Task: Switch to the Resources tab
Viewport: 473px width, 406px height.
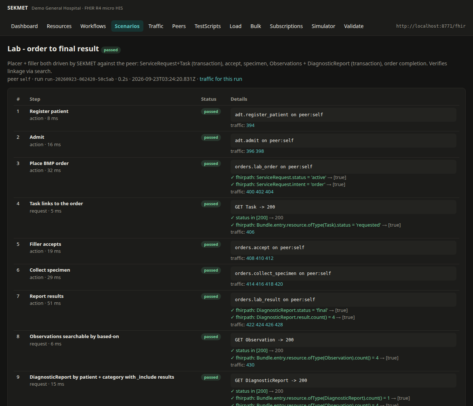Action: 59,26
